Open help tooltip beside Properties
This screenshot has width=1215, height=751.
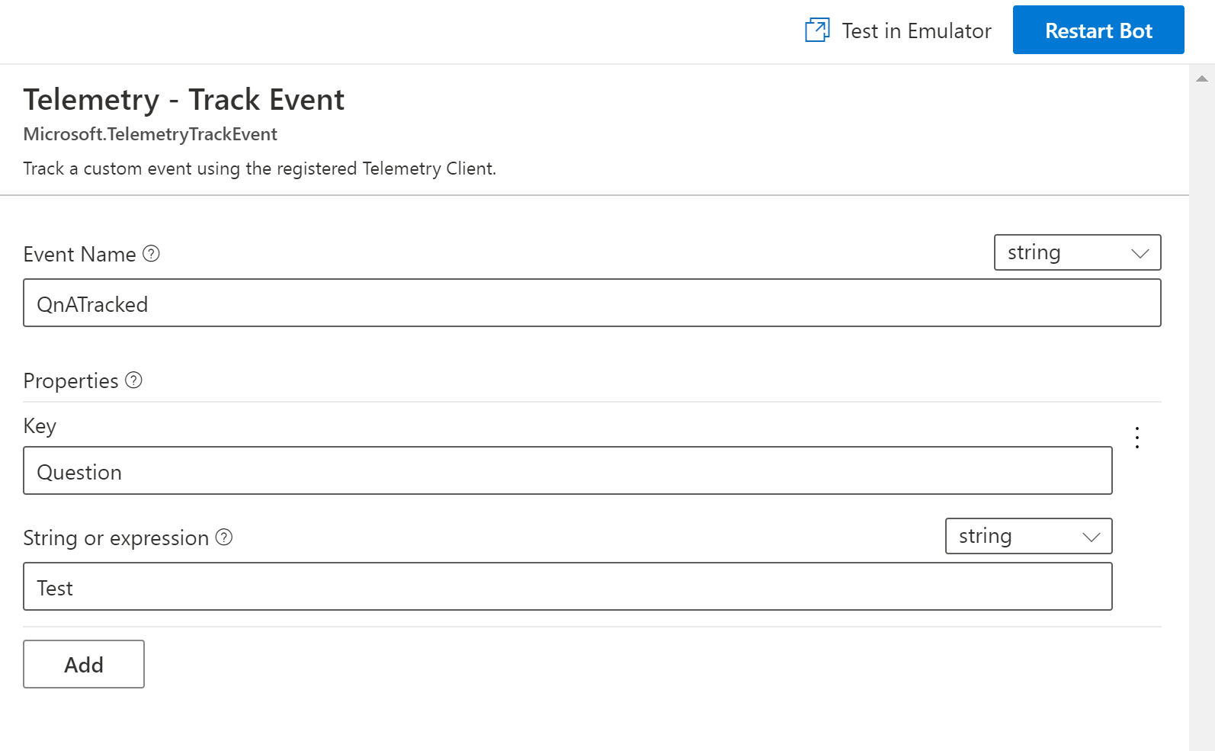(133, 380)
